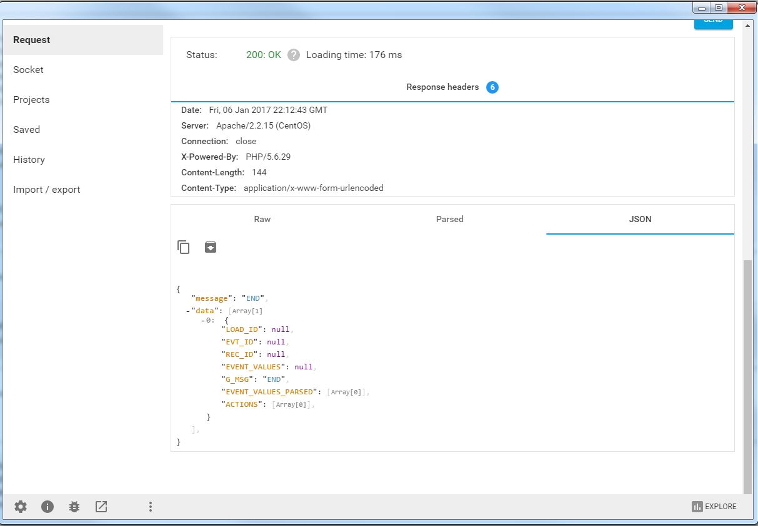The image size is (758, 526).
Task: Click the EXPLORE button
Action: coord(714,507)
